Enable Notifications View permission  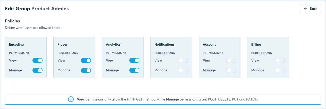(183, 61)
